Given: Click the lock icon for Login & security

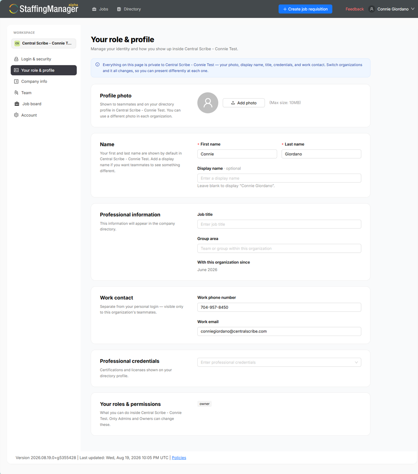Looking at the screenshot, I should pyautogui.click(x=16, y=59).
